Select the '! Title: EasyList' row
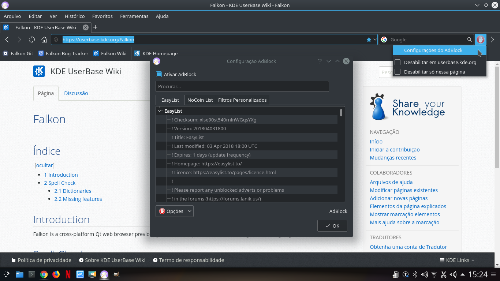The height and width of the screenshot is (281, 500). click(x=247, y=137)
